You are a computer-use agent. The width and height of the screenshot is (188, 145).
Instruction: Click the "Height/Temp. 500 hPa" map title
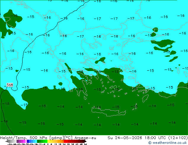click(x=24, y=138)
